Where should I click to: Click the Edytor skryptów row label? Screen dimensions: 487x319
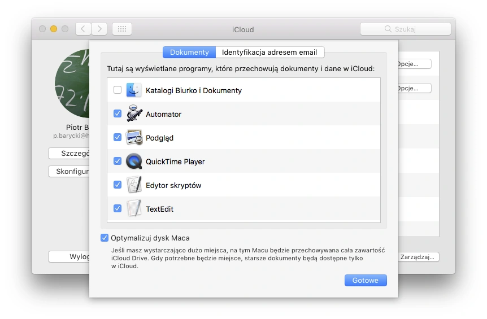173,186
